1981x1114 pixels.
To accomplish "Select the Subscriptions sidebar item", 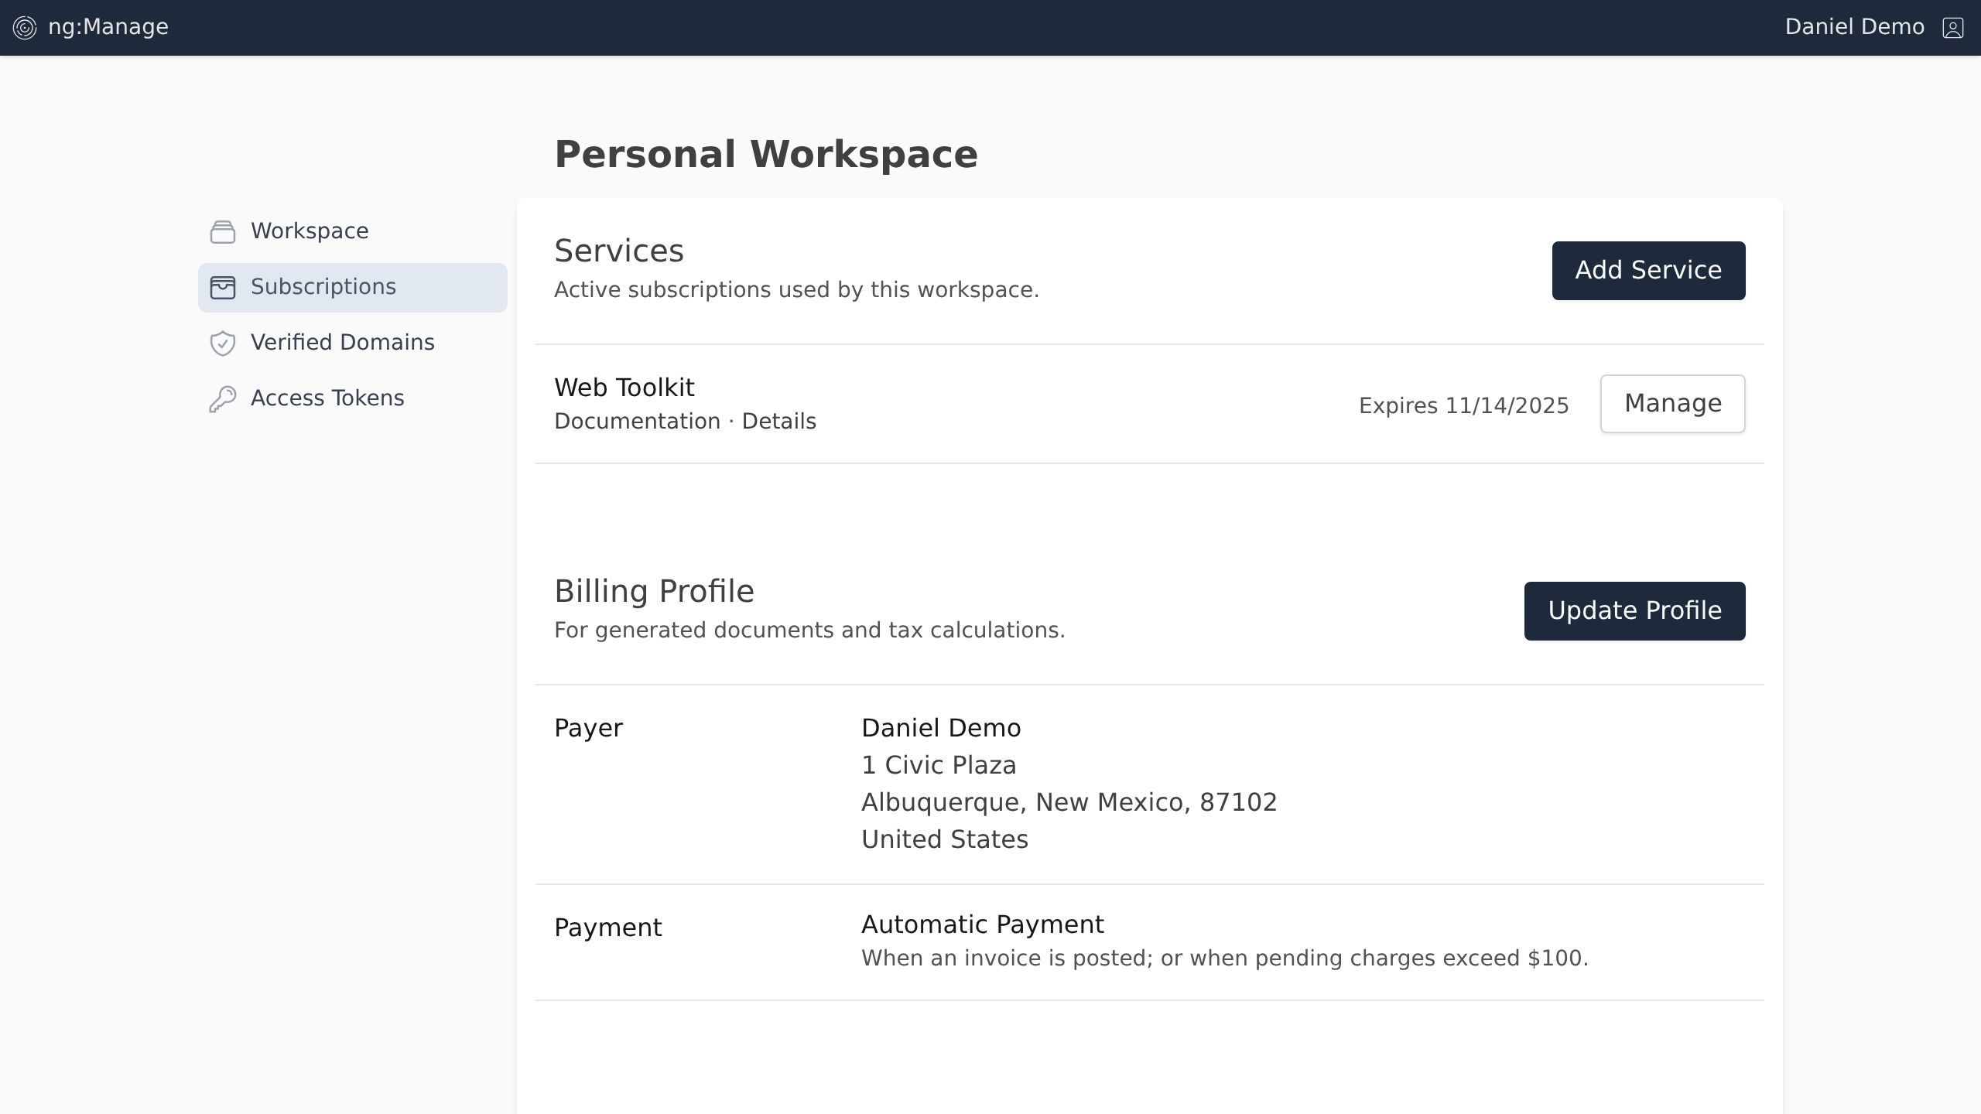I will [323, 287].
